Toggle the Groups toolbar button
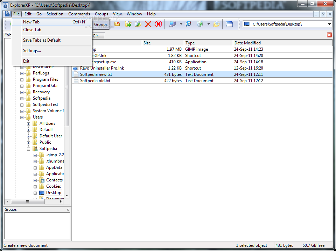 point(101,24)
